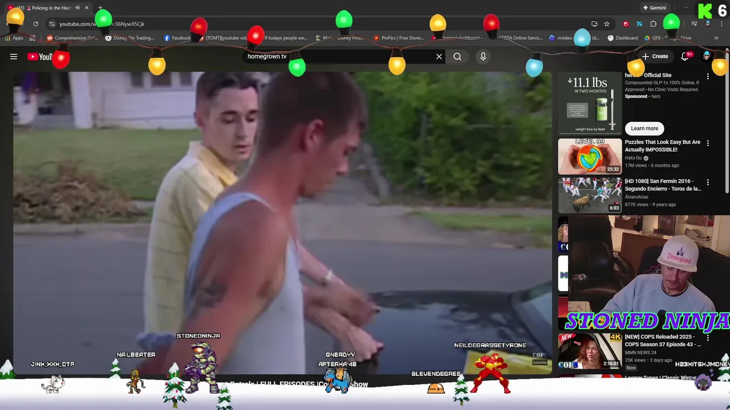Image resolution: width=730 pixels, height=410 pixels.
Task: Click the browser address bar URL
Action: (x=103, y=24)
